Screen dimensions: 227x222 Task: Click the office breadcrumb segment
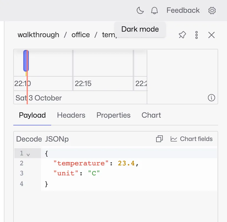81,35
